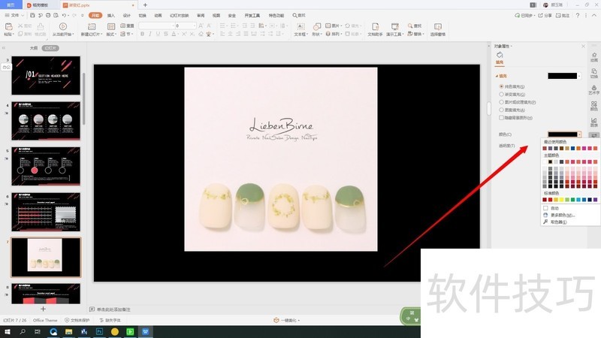Pick the black theme color swatch
The width and height of the screenshot is (601, 338).
[550, 161]
